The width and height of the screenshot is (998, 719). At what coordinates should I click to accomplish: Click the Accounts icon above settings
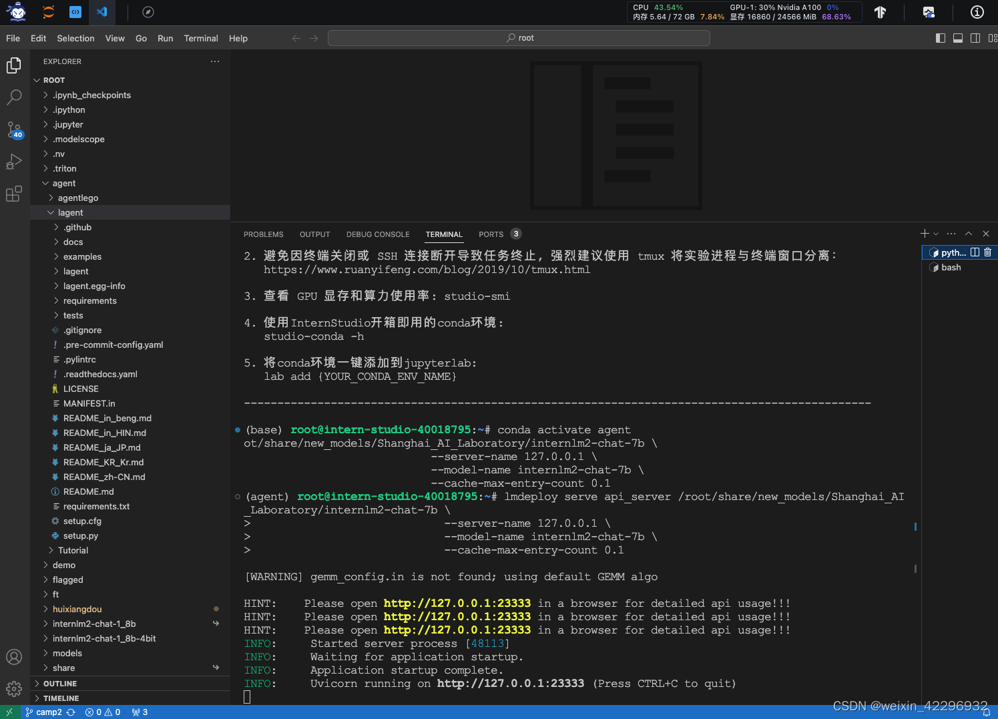(x=14, y=657)
